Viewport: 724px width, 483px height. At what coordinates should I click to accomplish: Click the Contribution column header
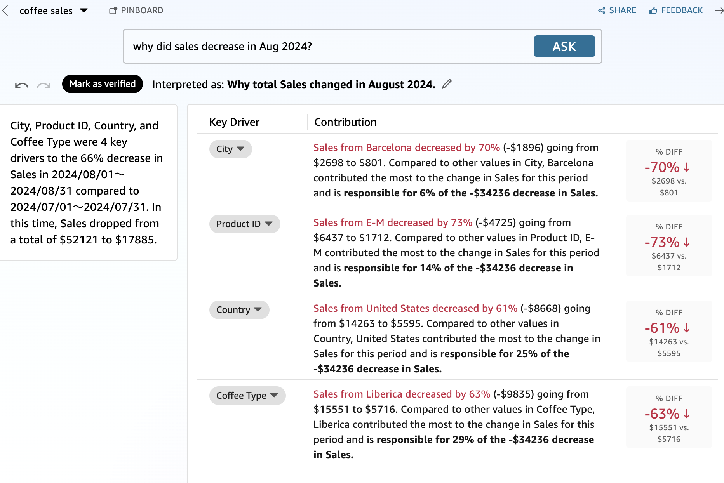[345, 122]
